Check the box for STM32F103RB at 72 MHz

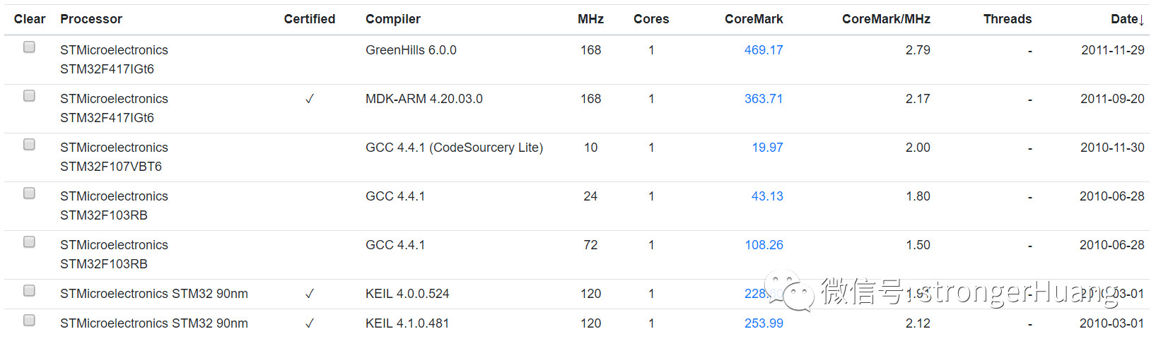[29, 242]
